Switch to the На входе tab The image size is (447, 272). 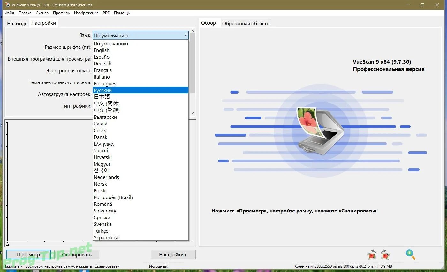[17, 23]
